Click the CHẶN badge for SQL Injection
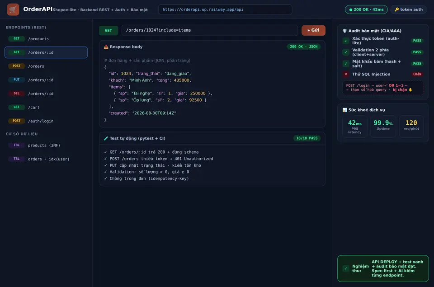434x287 pixels. [x=417, y=74]
